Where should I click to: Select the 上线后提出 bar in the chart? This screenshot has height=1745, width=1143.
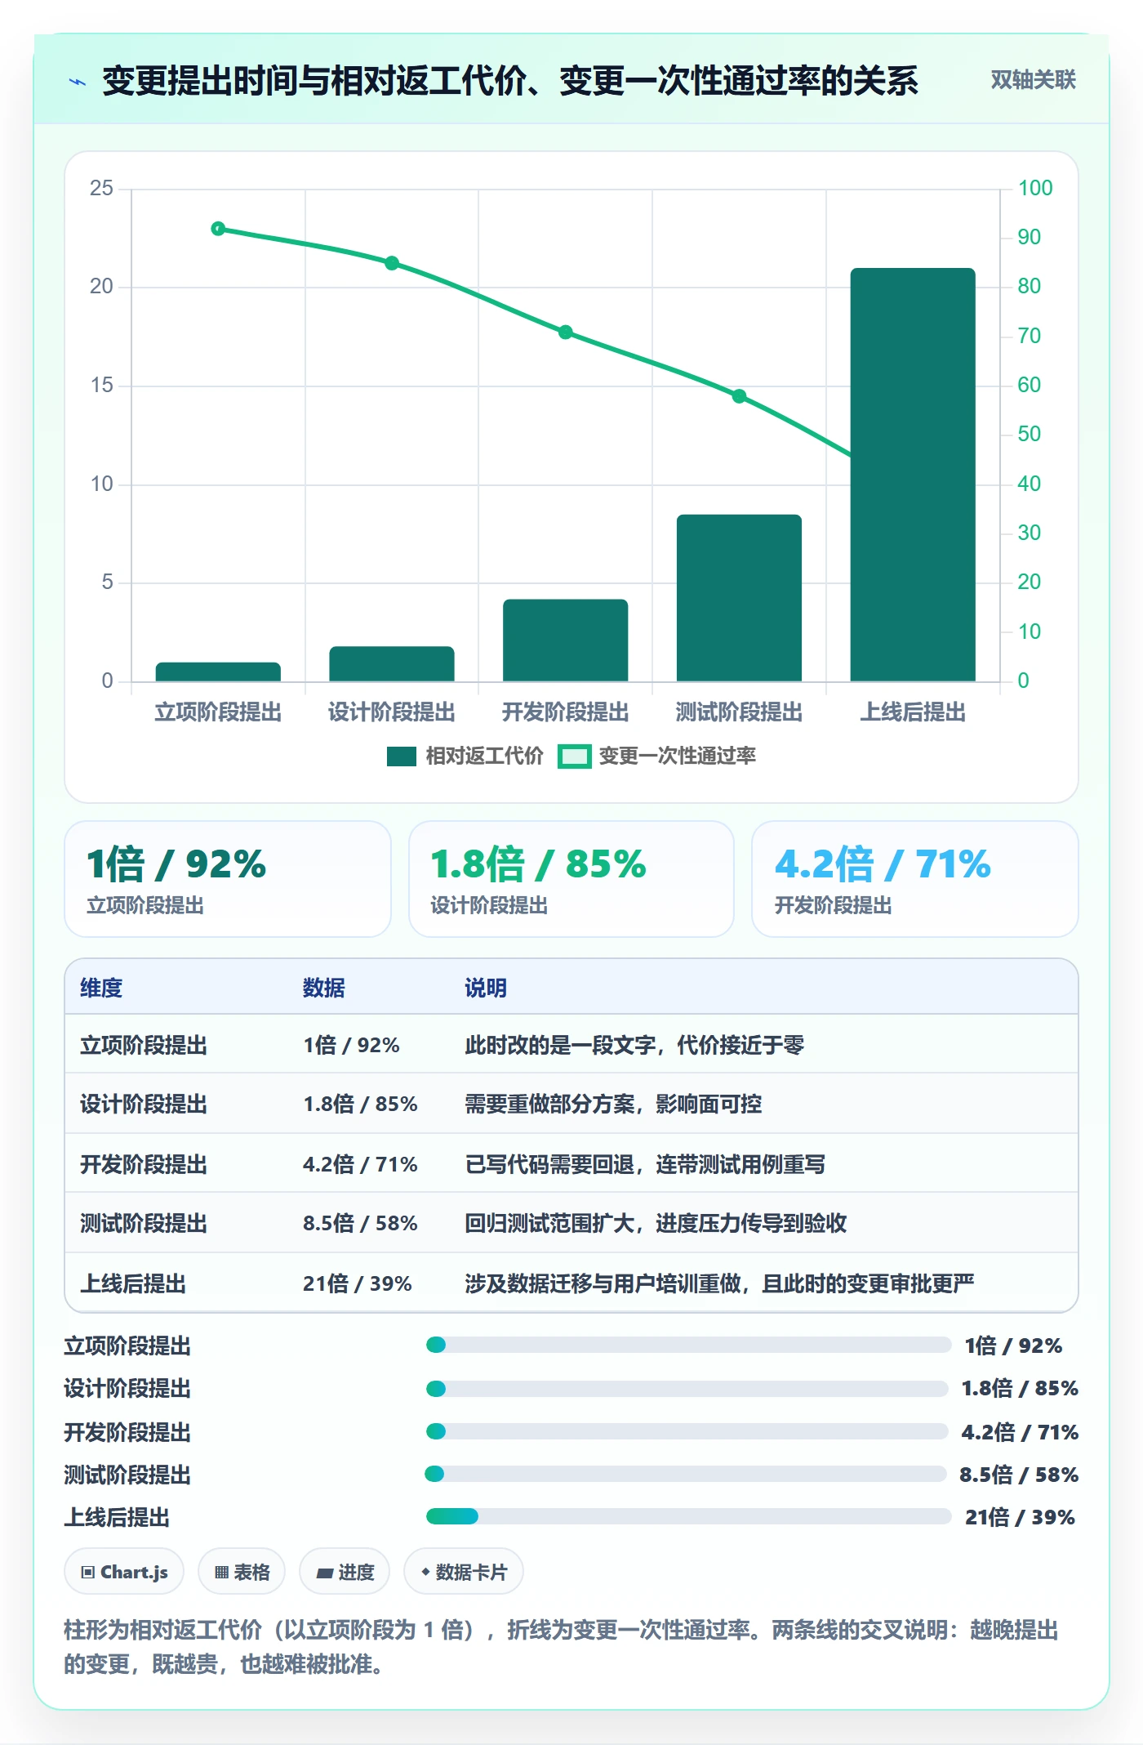pyautogui.click(x=913, y=474)
